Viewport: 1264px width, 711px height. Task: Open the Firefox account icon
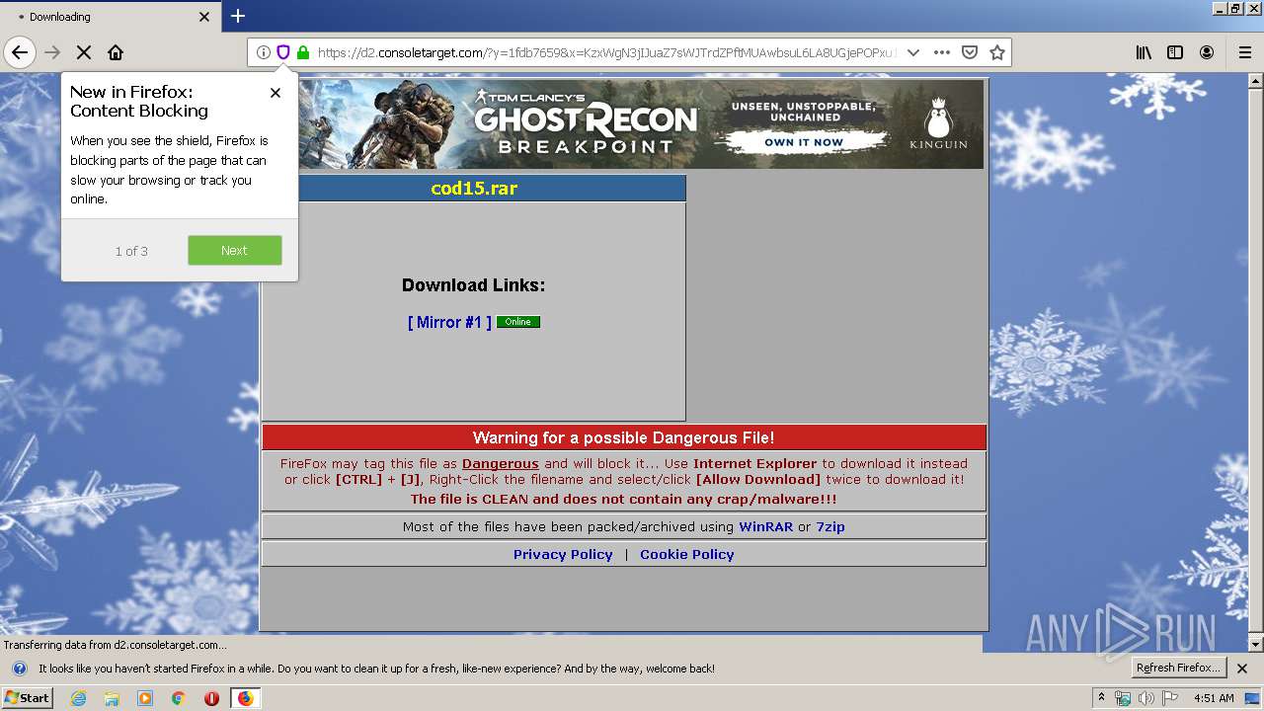tap(1207, 52)
